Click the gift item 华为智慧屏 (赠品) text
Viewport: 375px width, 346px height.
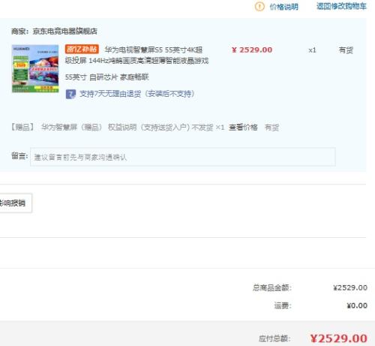(72, 128)
